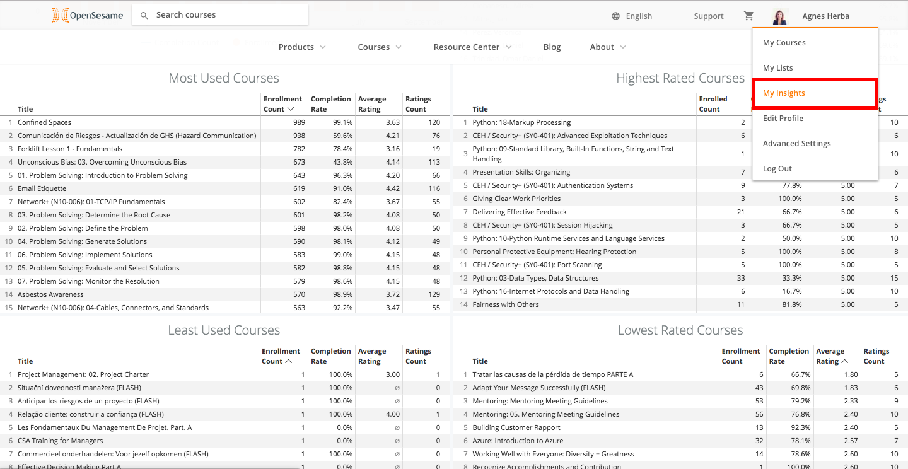The image size is (908, 469).
Task: Click the globe language icon
Action: pos(615,16)
